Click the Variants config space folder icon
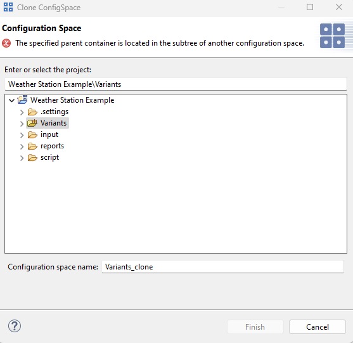The width and height of the screenshot is (353, 343). [x=32, y=123]
